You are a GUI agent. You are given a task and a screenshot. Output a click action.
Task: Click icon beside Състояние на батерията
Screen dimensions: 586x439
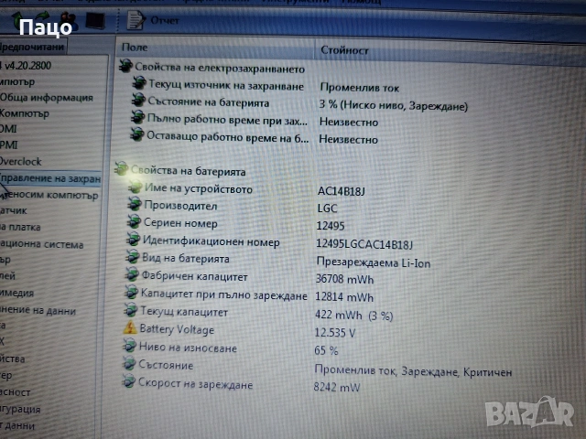point(138,100)
